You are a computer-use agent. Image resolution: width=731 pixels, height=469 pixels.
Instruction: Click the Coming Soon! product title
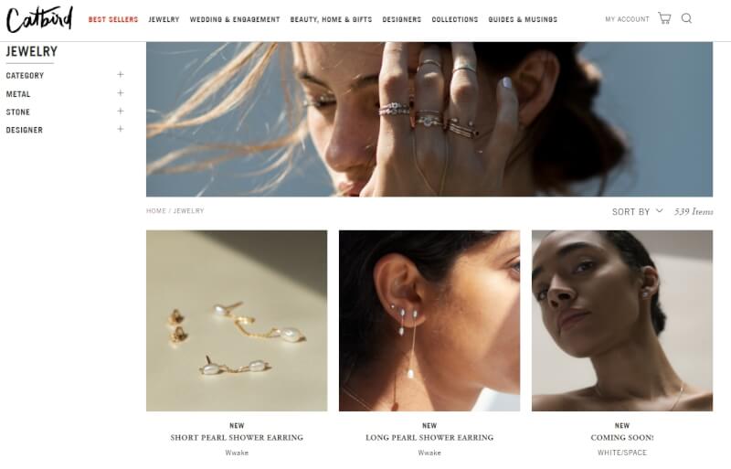622,438
